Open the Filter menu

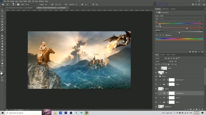click(x=29, y=1)
